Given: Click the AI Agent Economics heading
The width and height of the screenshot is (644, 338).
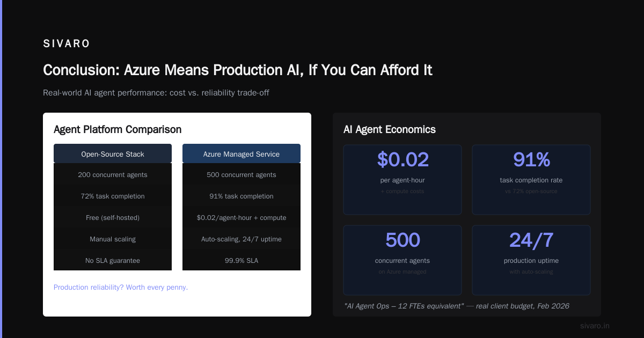Looking at the screenshot, I should pos(390,129).
